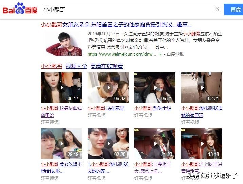Image resolution: width=243 pixels, height=184 pixels.
Task: Open the 视频大全 高清在线观看 link
Action: [82, 66]
